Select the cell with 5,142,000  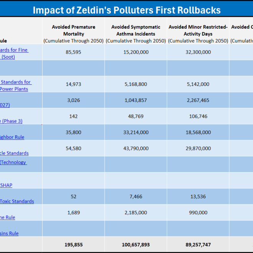(198, 84)
